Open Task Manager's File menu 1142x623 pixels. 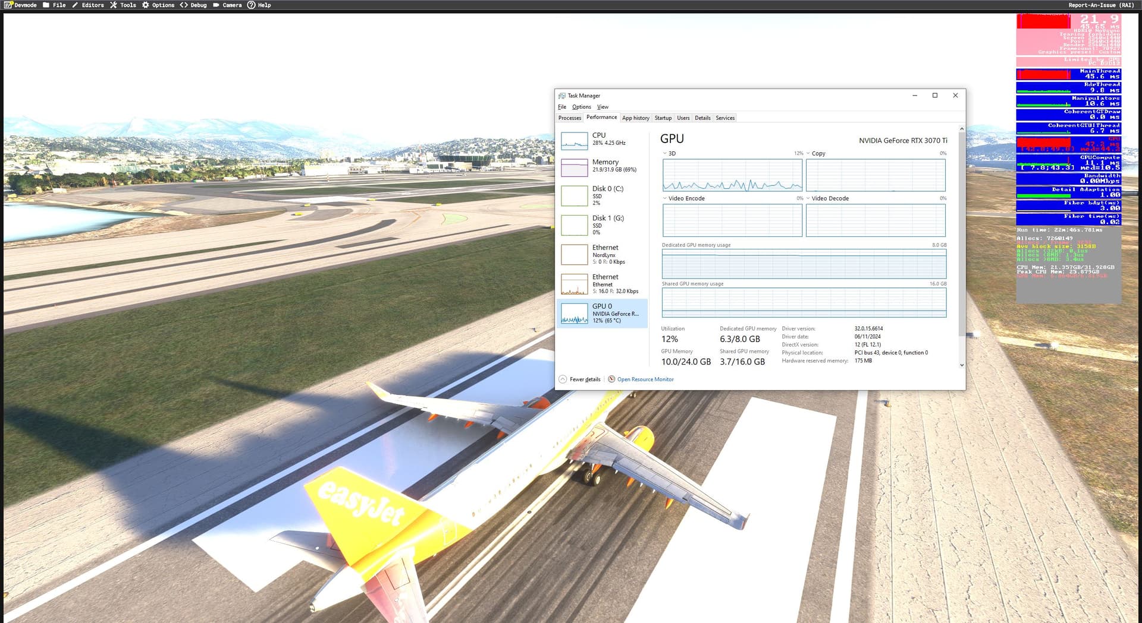562,107
